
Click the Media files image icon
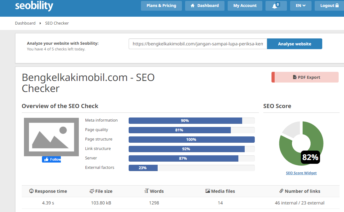[207, 191]
